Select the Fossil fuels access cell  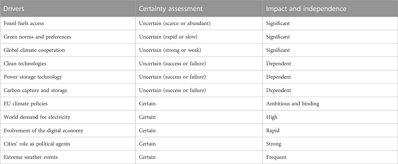pos(67,23)
